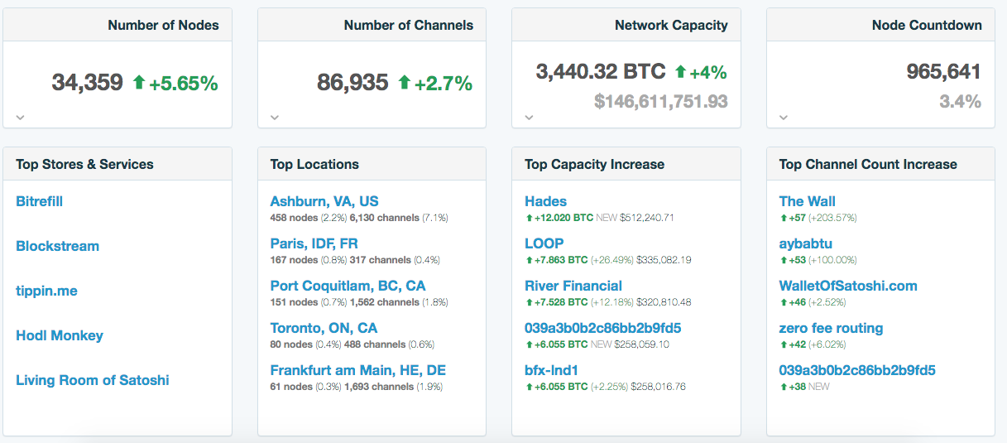
Task: Open the WalletOfSatoshi.com node link
Action: (848, 286)
